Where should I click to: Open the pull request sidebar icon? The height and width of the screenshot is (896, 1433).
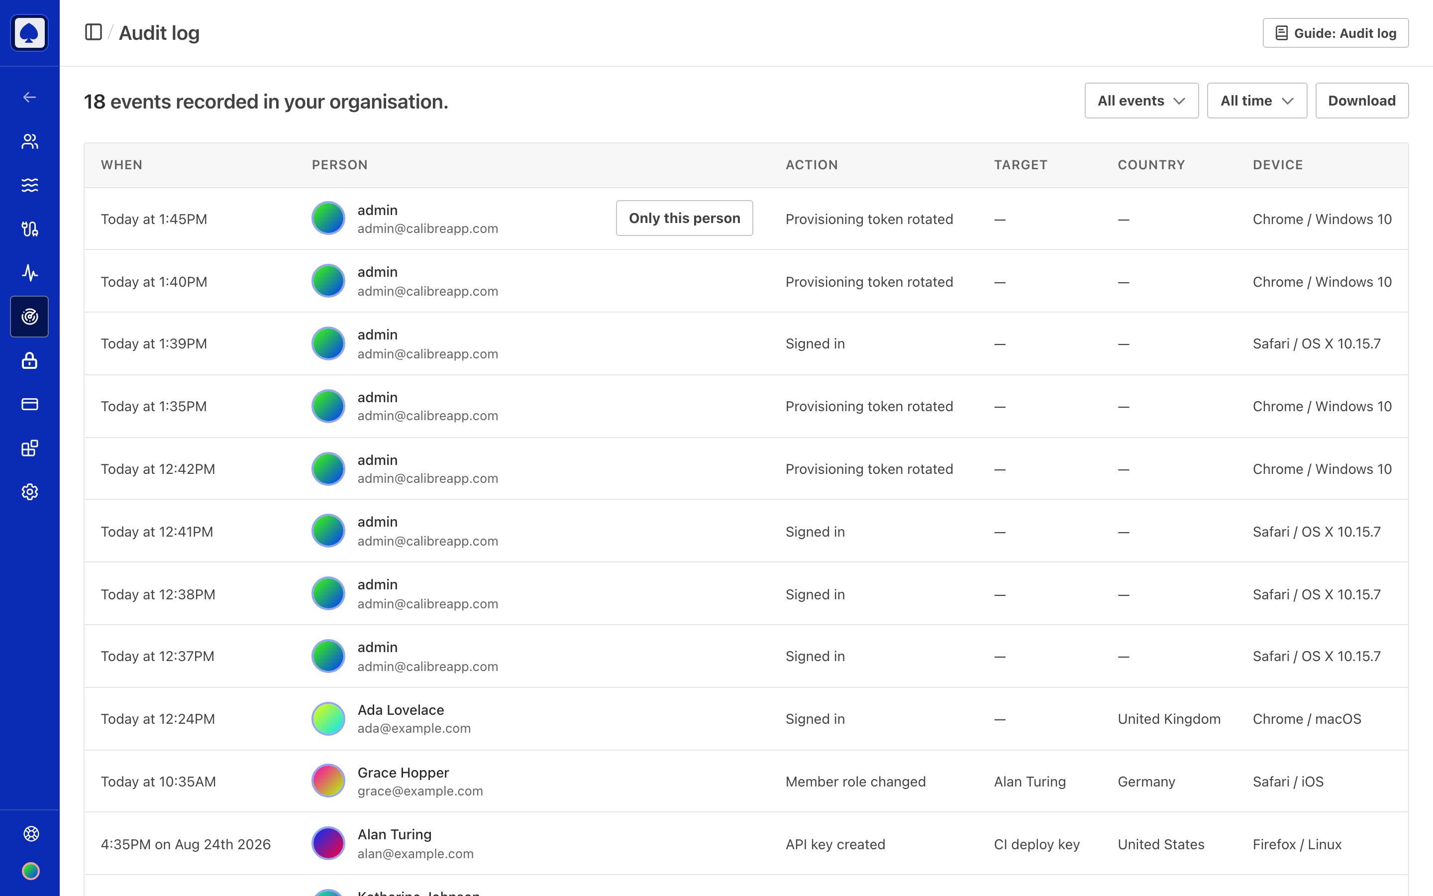[x=30, y=229]
